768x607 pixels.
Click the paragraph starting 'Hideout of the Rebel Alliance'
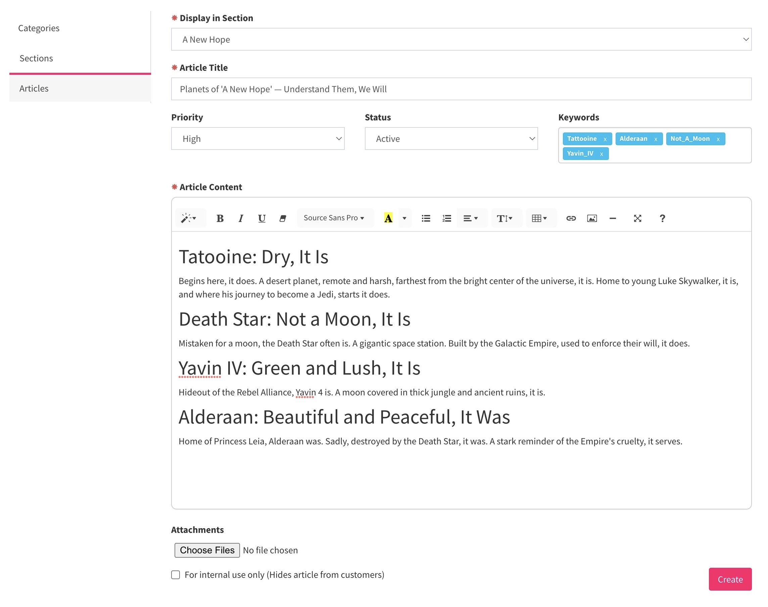[x=362, y=392]
